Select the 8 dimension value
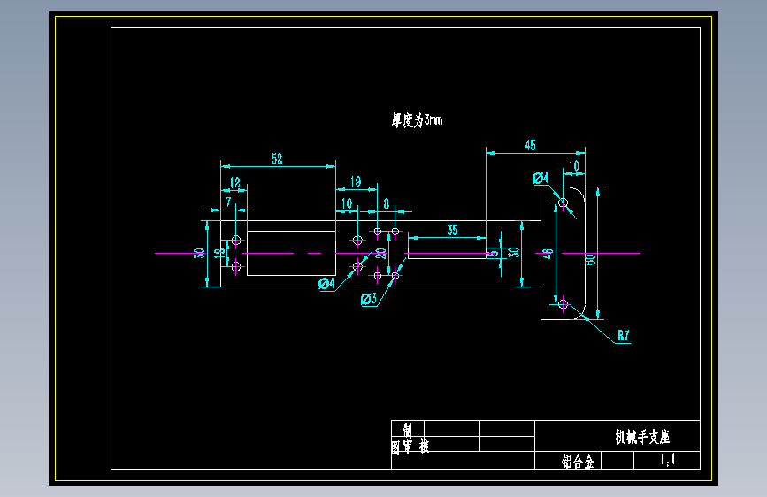Screen dimensions: 767x497 click(x=387, y=203)
